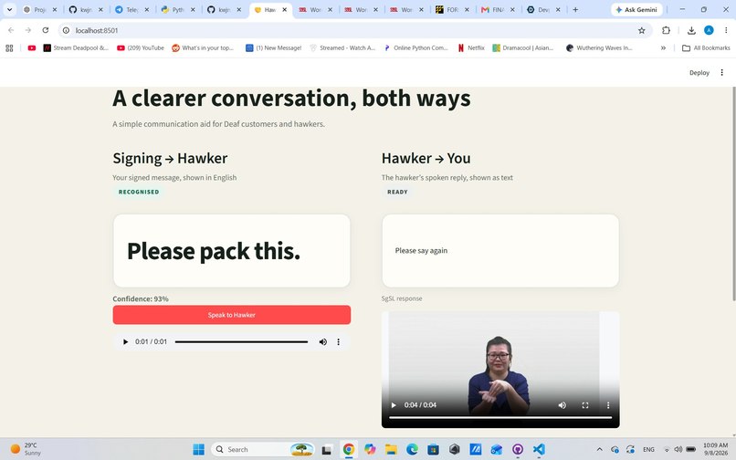The width and height of the screenshot is (736, 460).
Task: Seek on the SgSL video progress bar
Action: pyautogui.click(x=500, y=417)
